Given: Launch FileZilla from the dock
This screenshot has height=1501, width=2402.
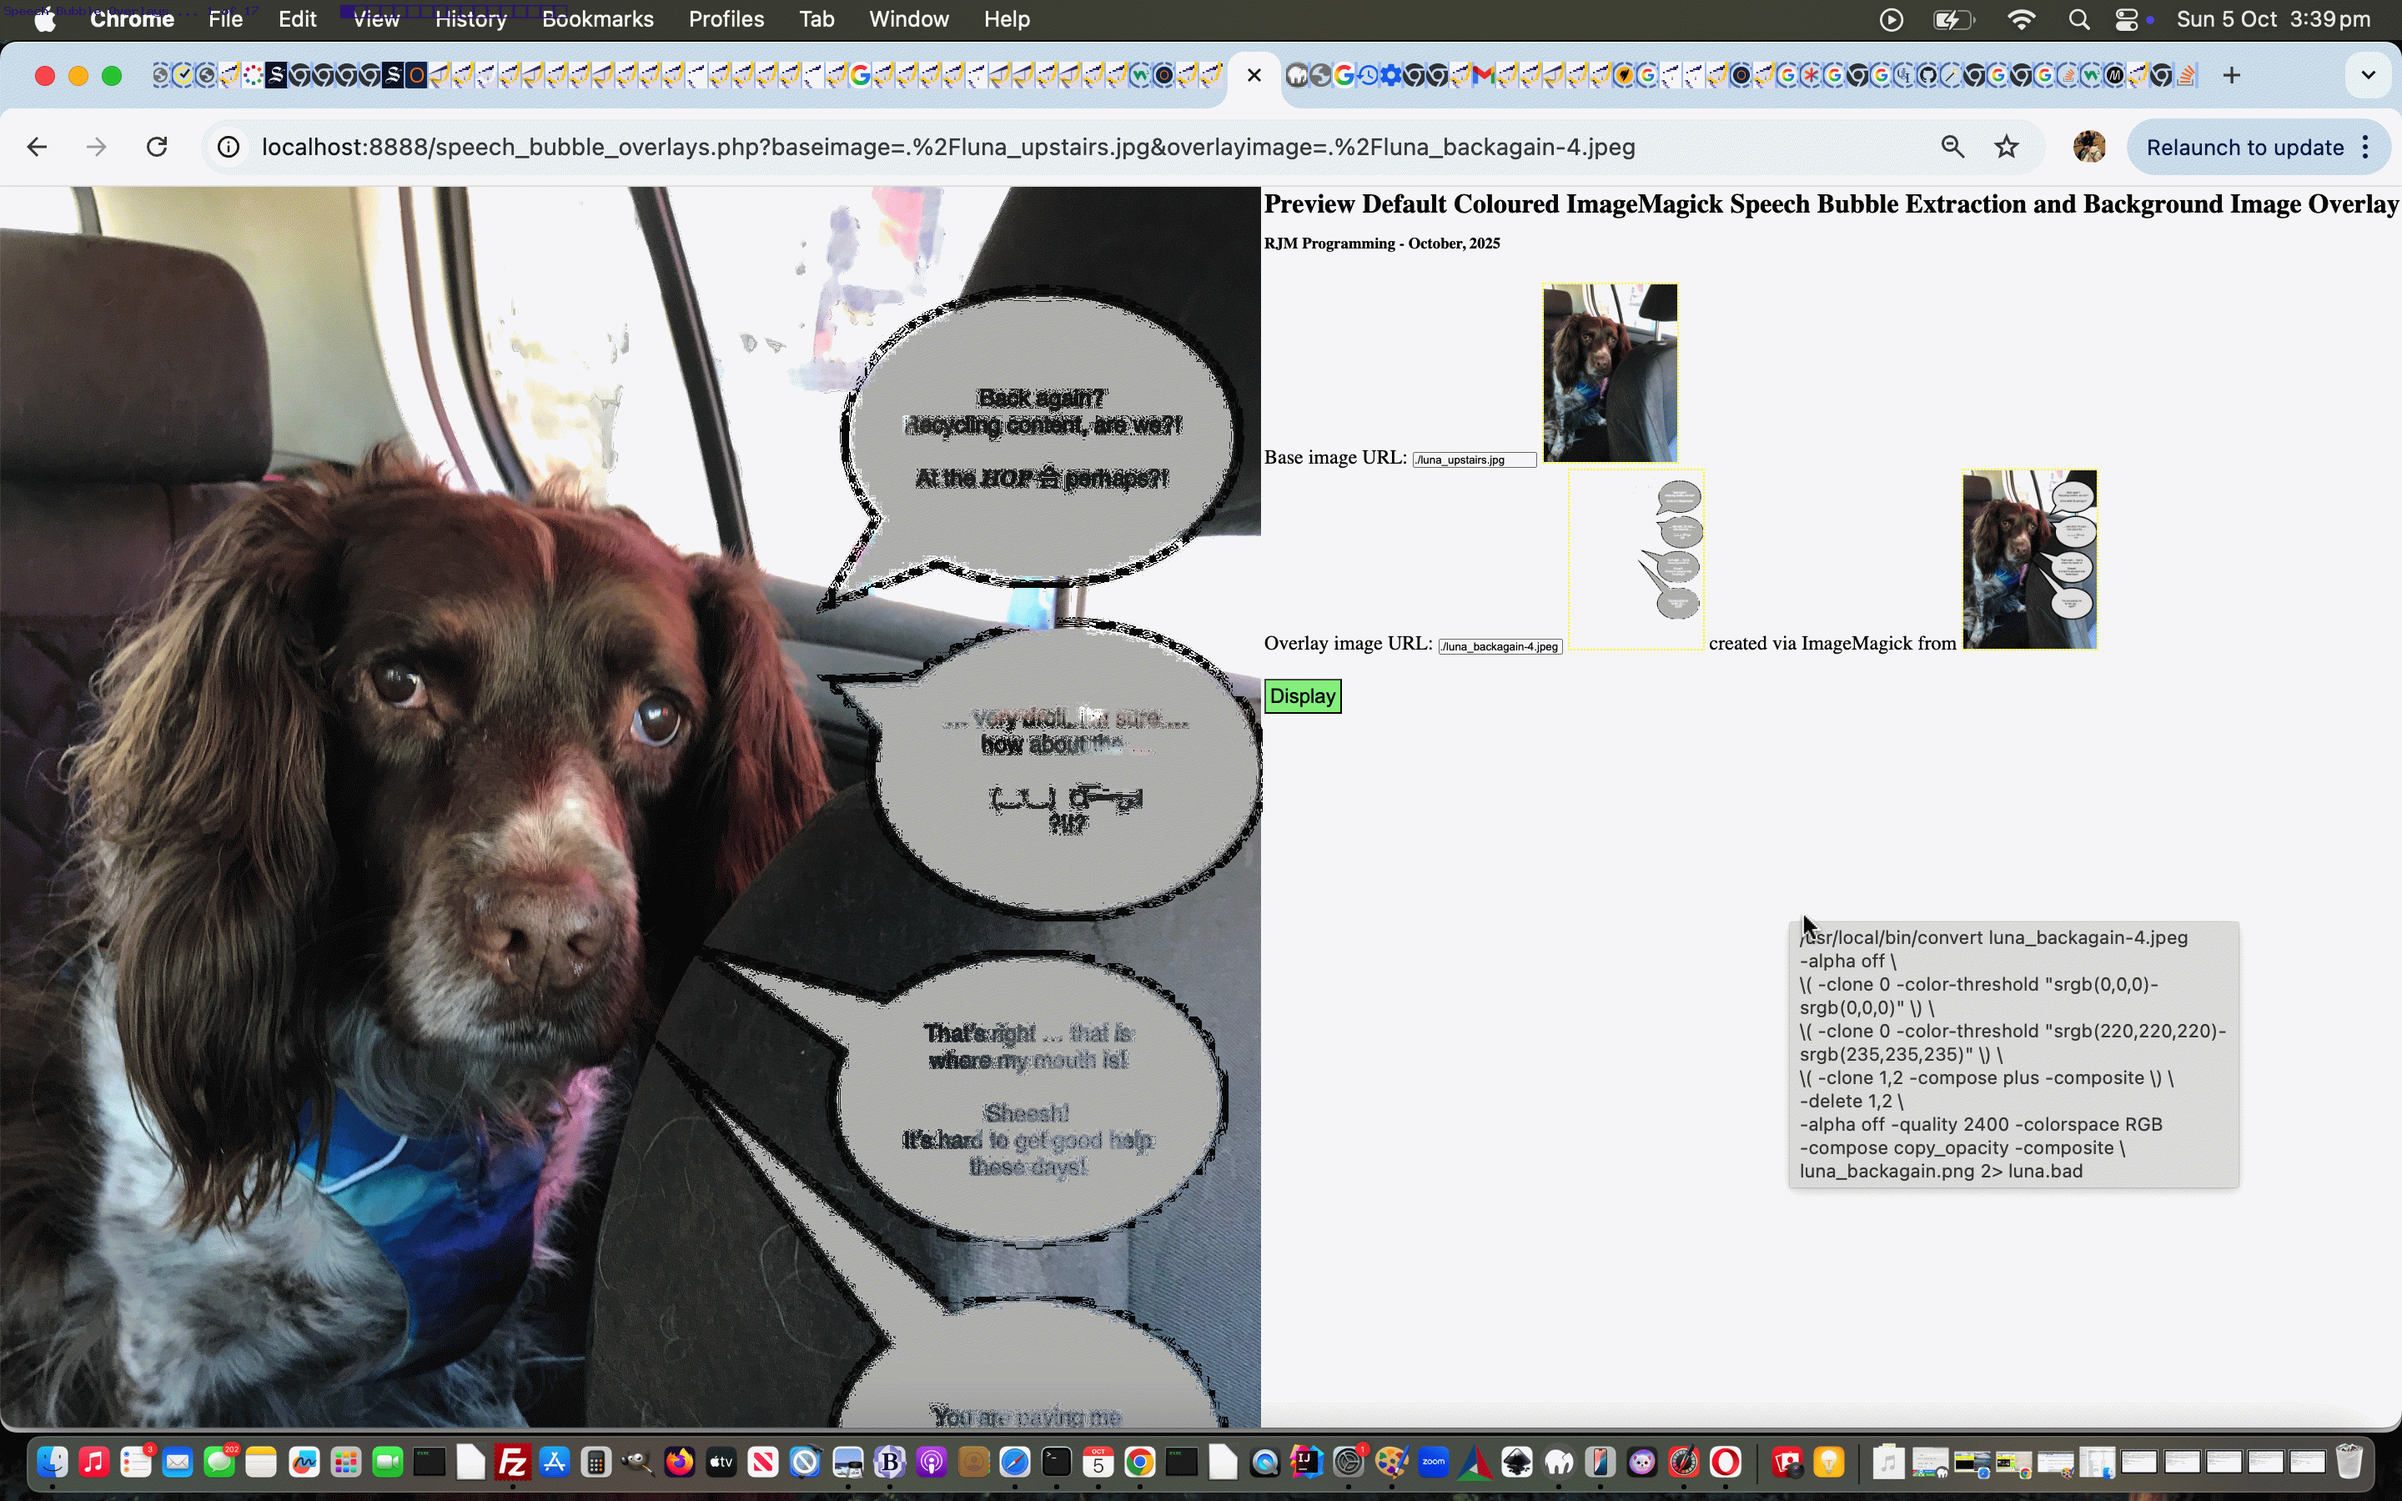Looking at the screenshot, I should [x=513, y=1463].
